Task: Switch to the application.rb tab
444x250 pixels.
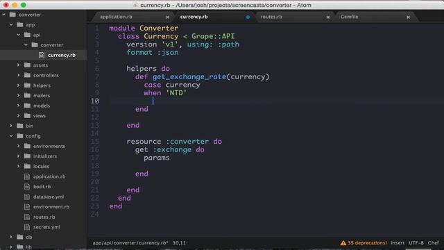Action: (116, 17)
